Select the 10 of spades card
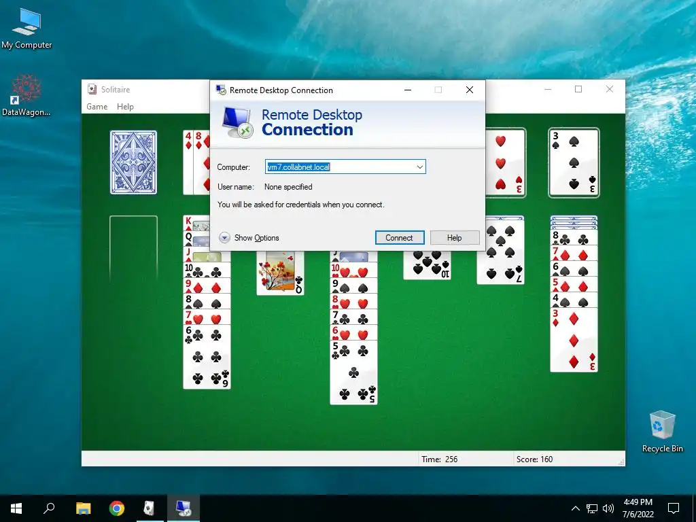Viewport: 696px width, 522px height. [x=427, y=266]
